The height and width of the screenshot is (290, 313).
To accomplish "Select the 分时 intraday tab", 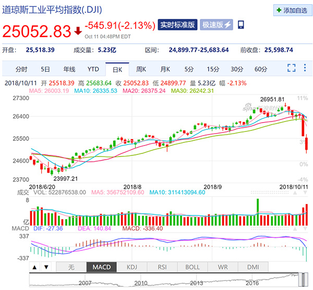I will [21, 69].
